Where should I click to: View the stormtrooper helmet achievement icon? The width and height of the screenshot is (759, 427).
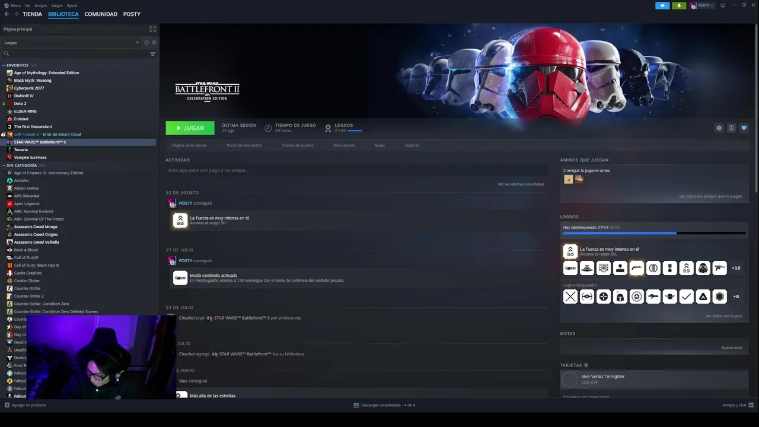[703, 268]
